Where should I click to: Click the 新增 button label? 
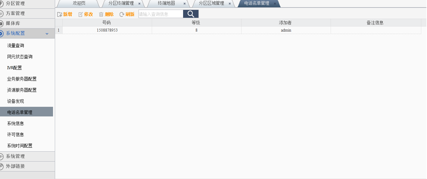[68, 14]
